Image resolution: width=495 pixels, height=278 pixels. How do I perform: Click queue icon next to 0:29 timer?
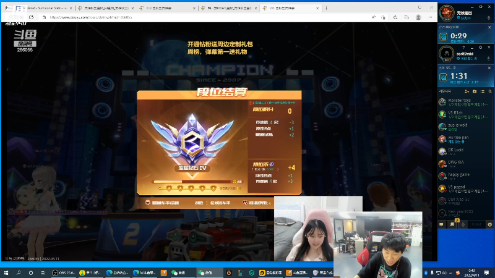coord(444,36)
